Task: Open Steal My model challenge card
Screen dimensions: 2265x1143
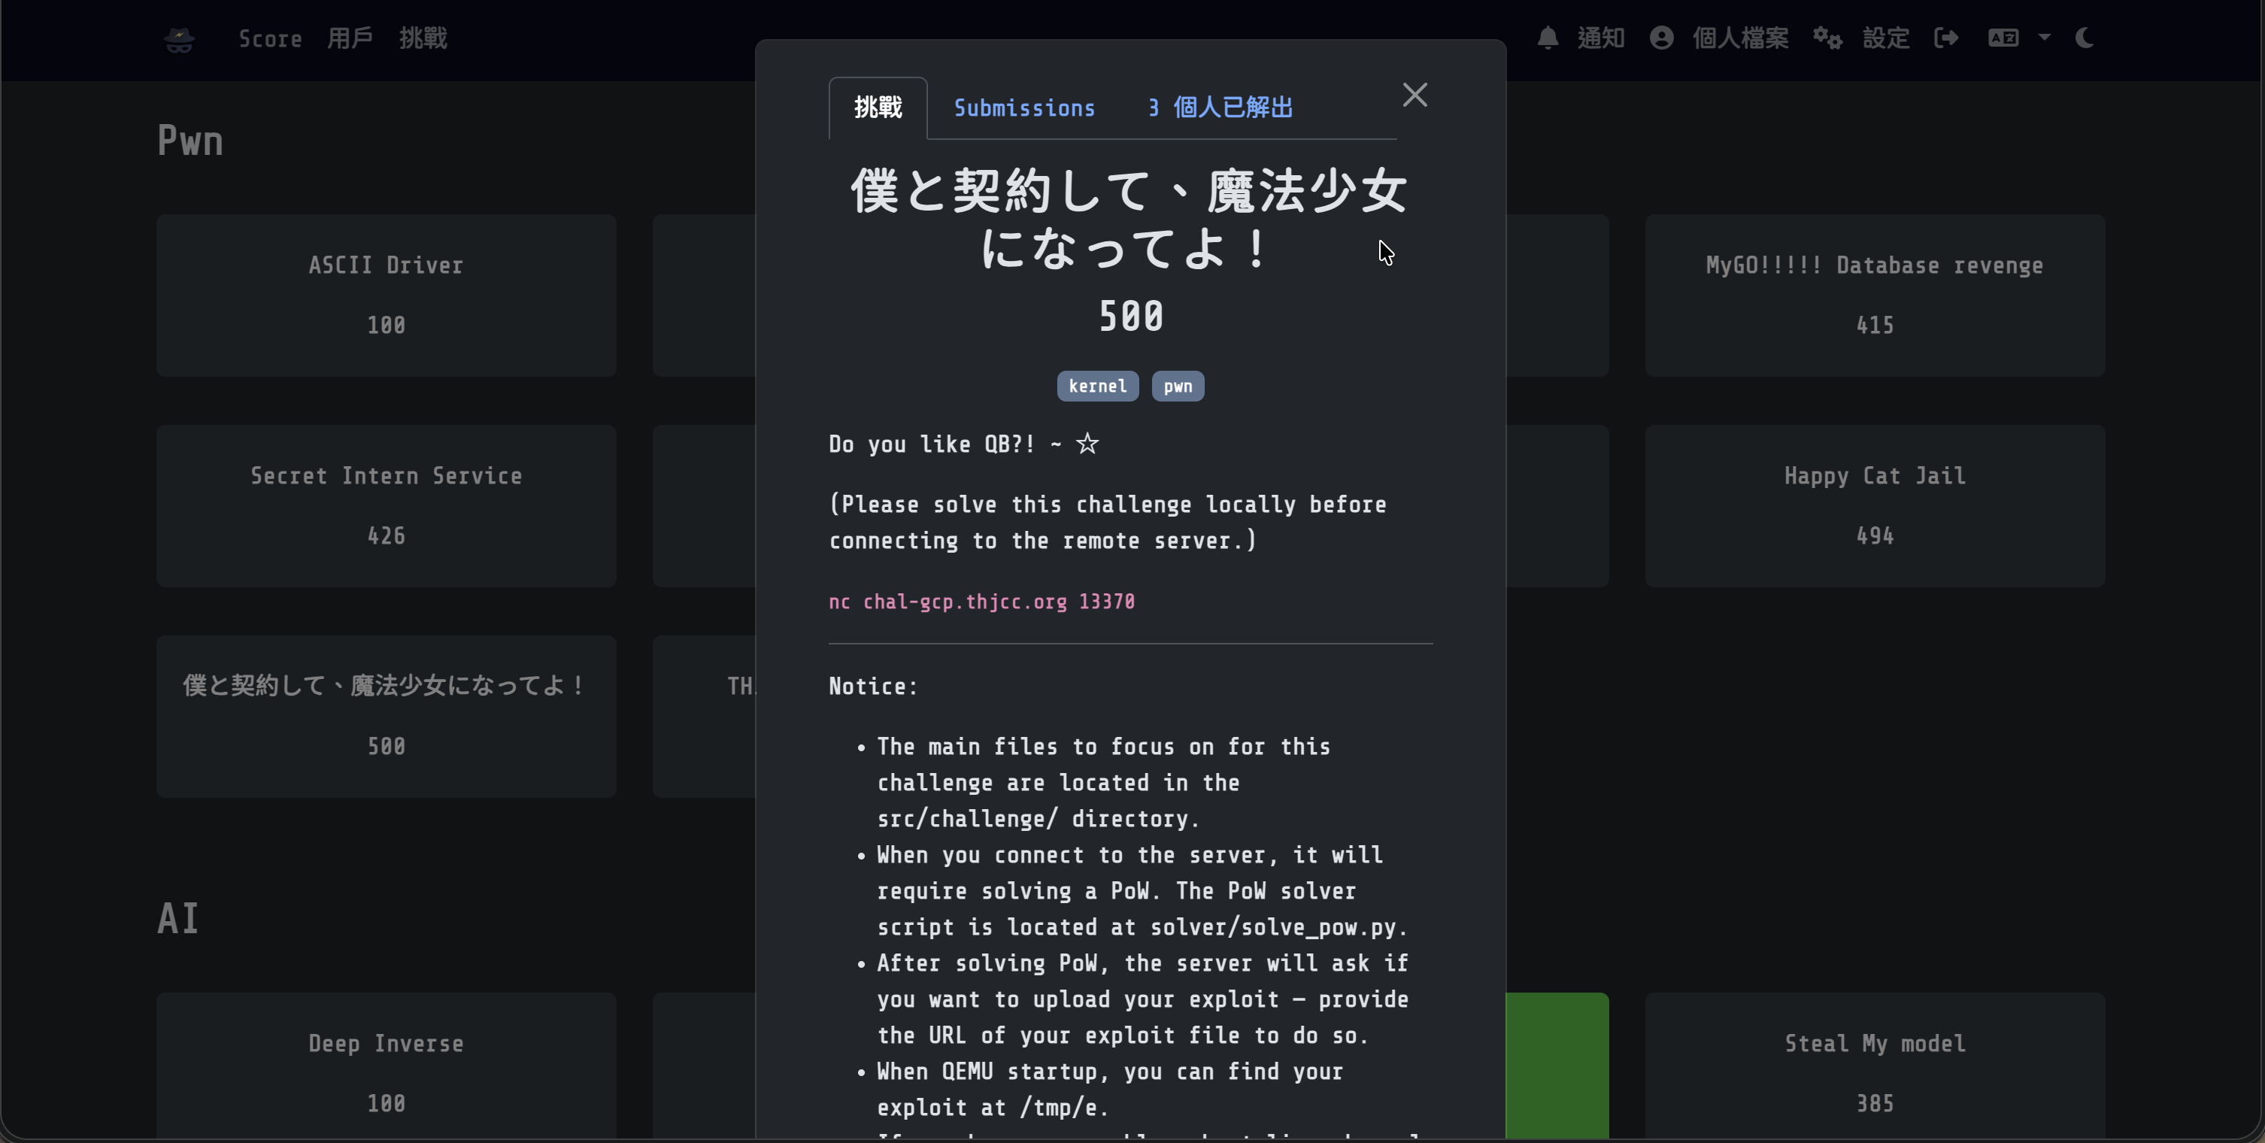Action: click(x=1875, y=1066)
